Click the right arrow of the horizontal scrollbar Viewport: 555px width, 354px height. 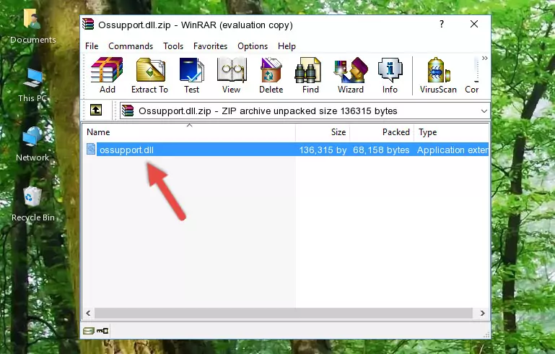(x=482, y=313)
